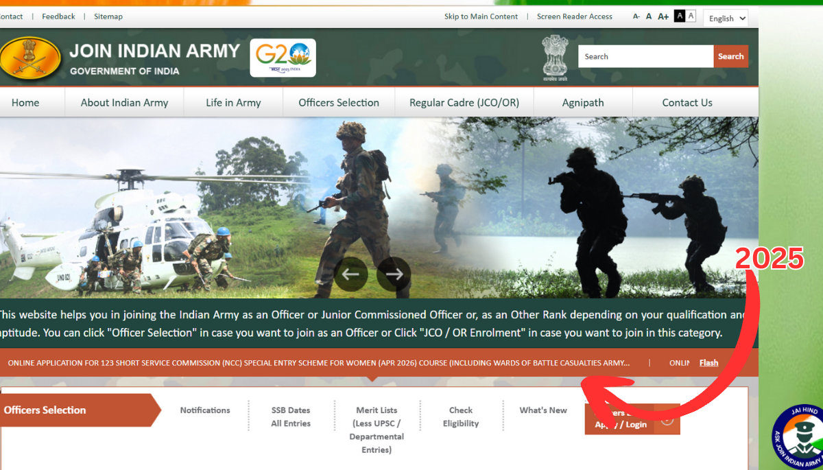Click the orange Search button
Screen dimensions: 823x470
tap(731, 56)
